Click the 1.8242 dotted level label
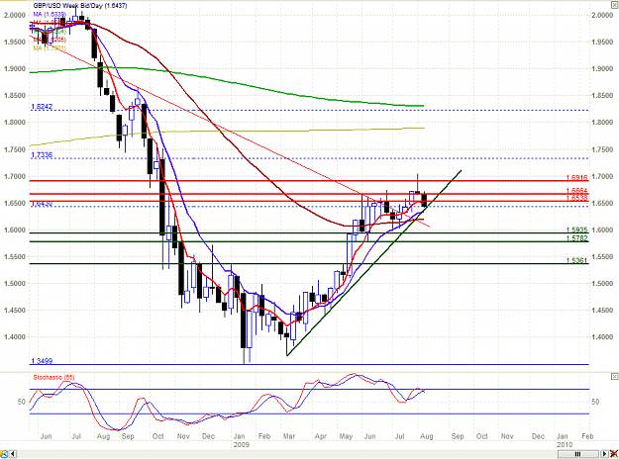This screenshot has width=619, height=459. click(42, 107)
